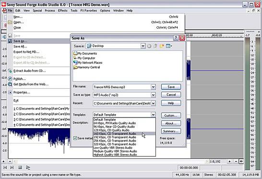Click the Play transport button
This screenshot has height=179, width=262.
pos(28,167)
